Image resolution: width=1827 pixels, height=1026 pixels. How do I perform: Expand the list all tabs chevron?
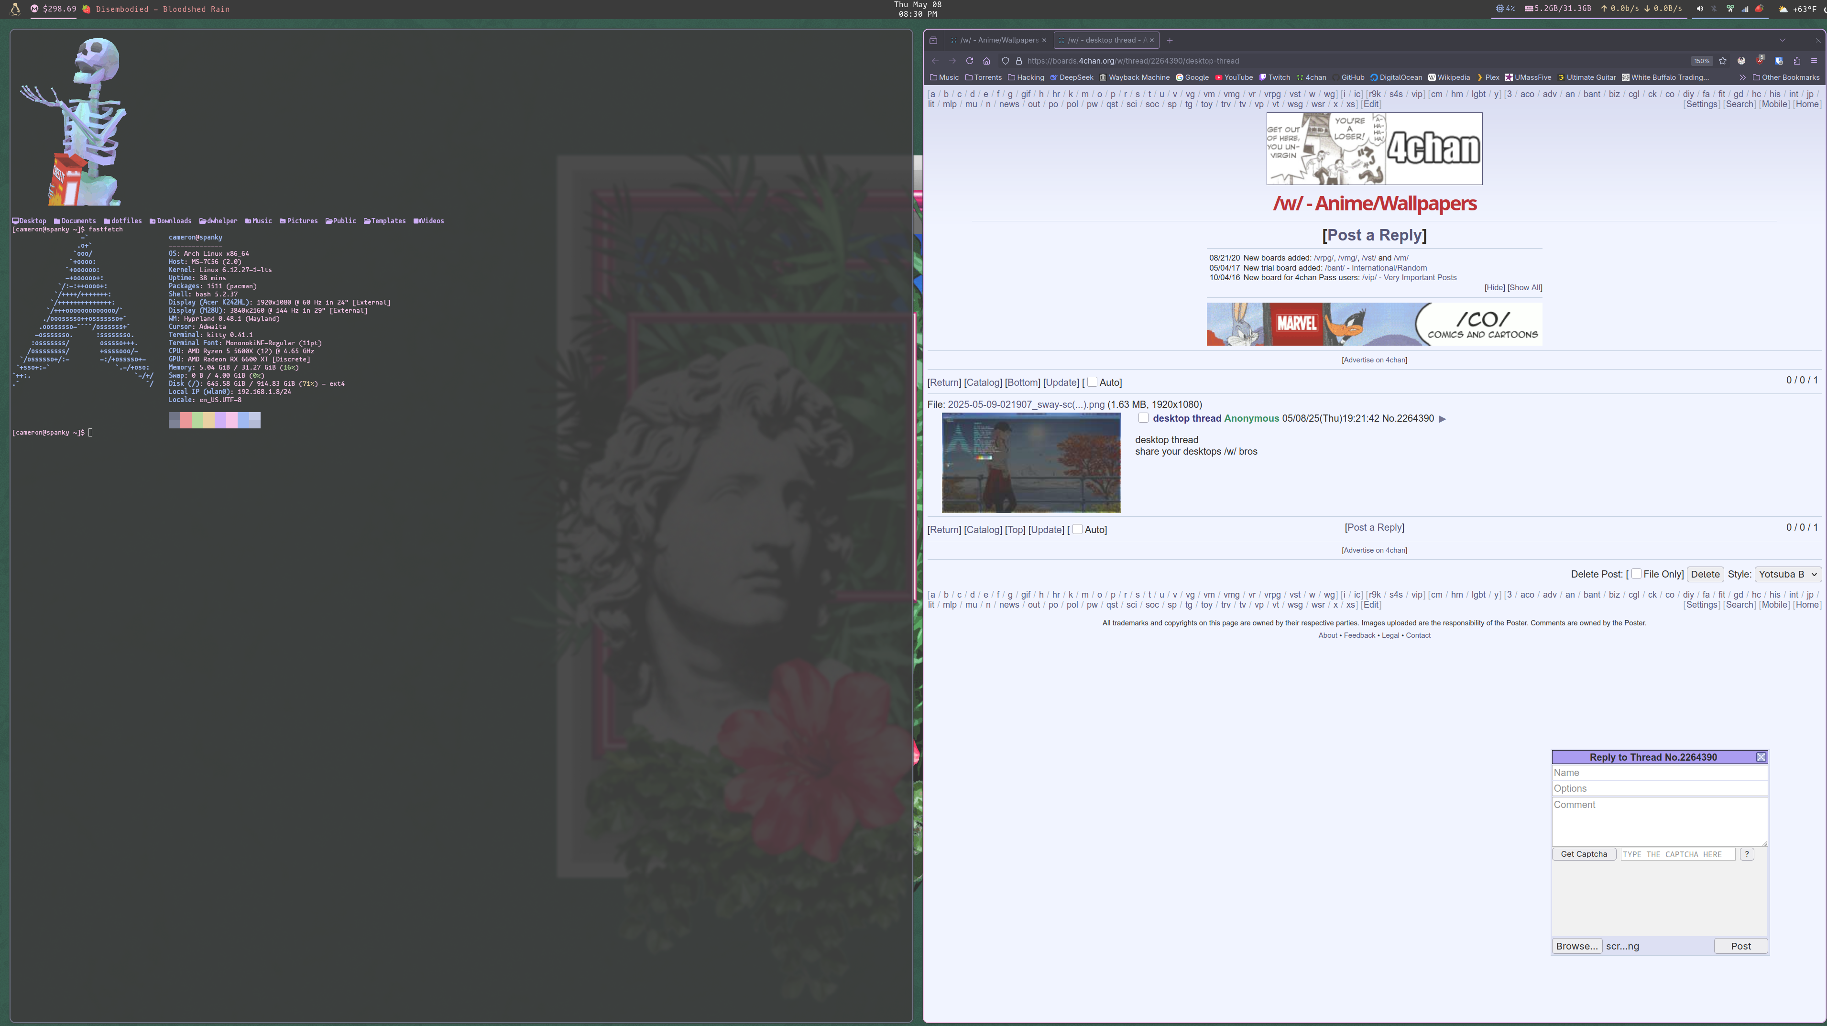[1783, 41]
